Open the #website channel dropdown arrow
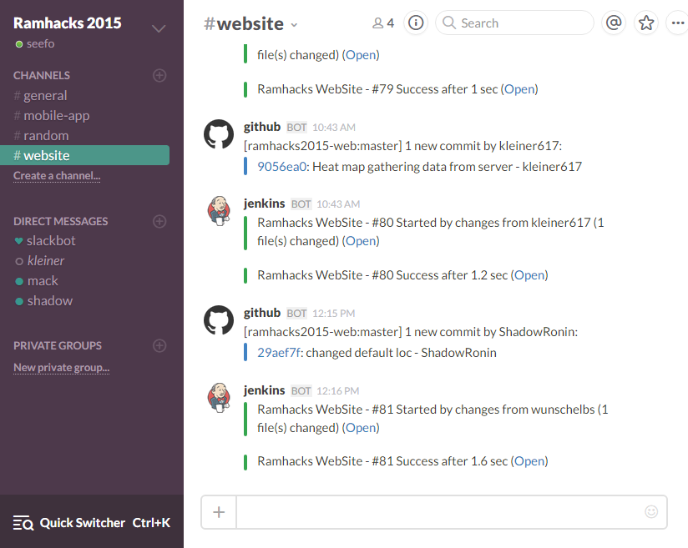 pos(294,25)
